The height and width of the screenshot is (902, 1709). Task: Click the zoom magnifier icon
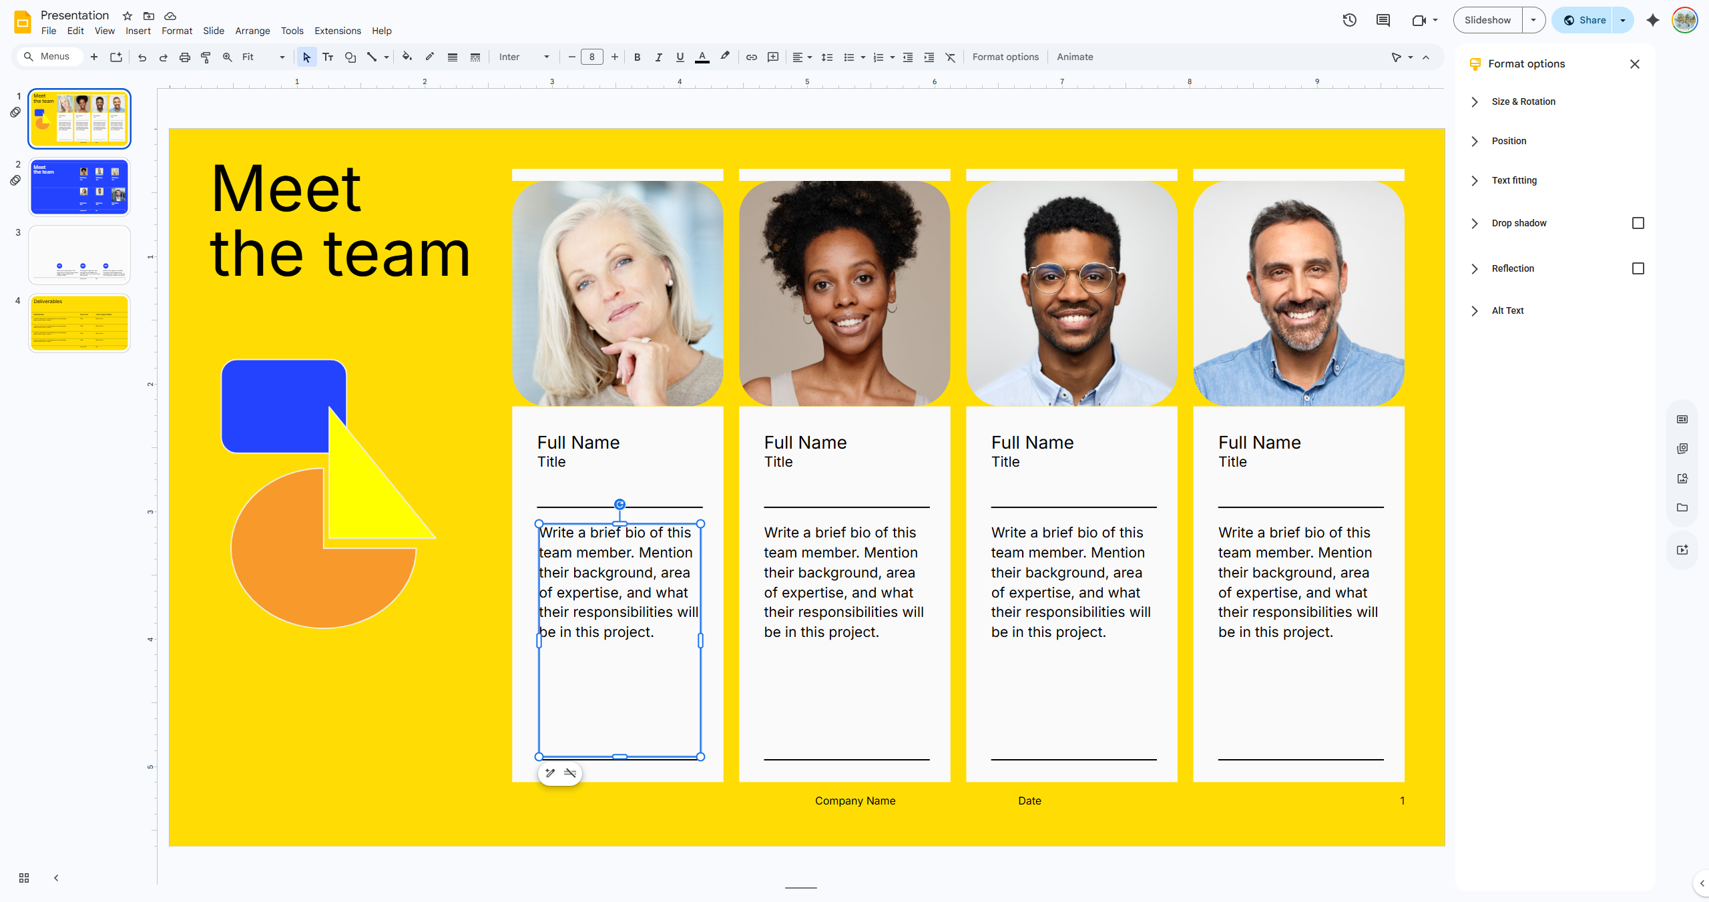pyautogui.click(x=228, y=57)
